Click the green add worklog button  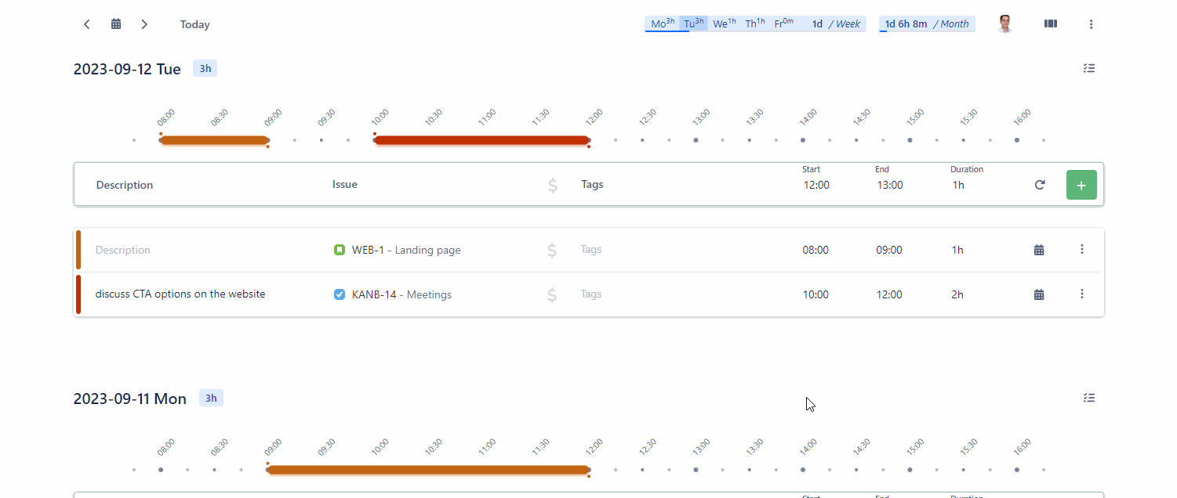(1081, 185)
